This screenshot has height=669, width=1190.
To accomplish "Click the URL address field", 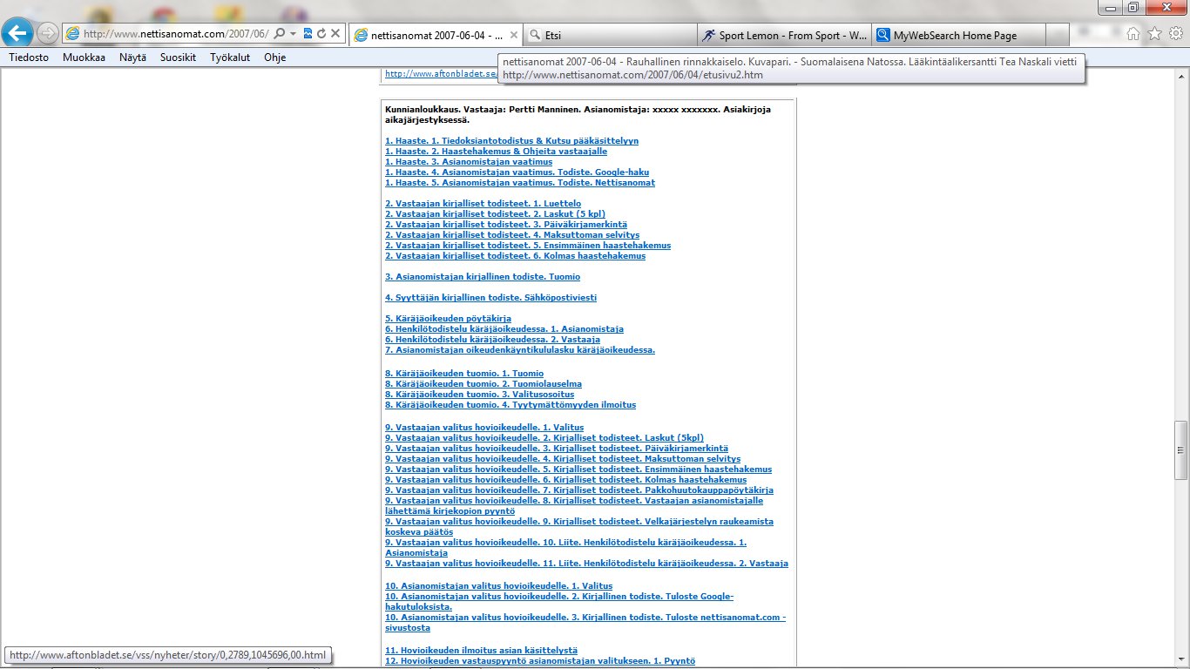I will [x=174, y=34].
